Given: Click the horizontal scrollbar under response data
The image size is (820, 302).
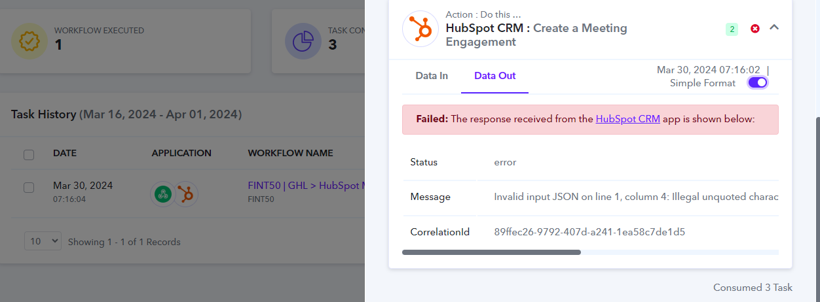Looking at the screenshot, I should click(x=491, y=252).
